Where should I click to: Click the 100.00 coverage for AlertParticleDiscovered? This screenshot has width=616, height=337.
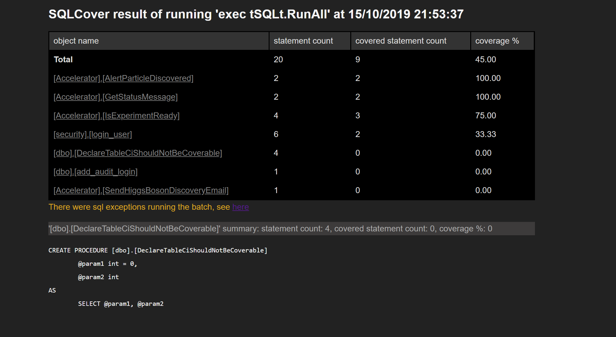pyautogui.click(x=488, y=78)
